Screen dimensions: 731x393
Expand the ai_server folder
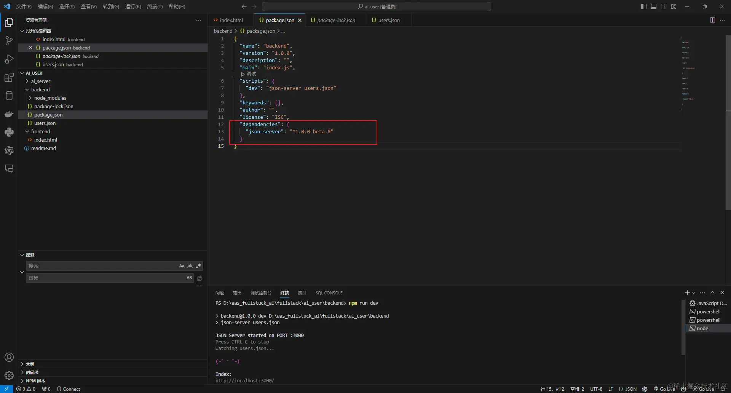tap(40, 81)
